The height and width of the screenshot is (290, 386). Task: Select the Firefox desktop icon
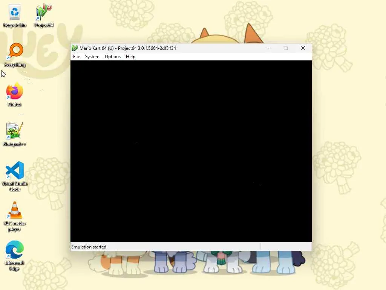point(15,95)
